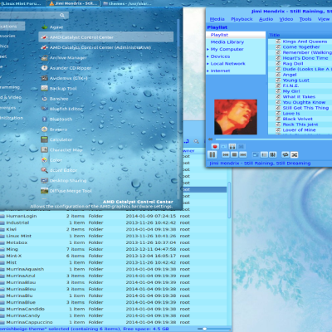Viewport: 332px width, 332px height.
Task: Expand the Internet tree item
Action: coord(207,71)
